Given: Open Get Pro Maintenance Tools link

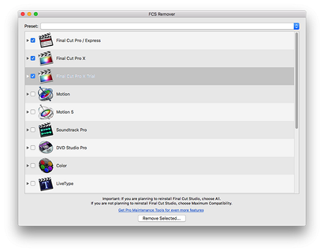Looking at the screenshot, I should pos(161,210).
